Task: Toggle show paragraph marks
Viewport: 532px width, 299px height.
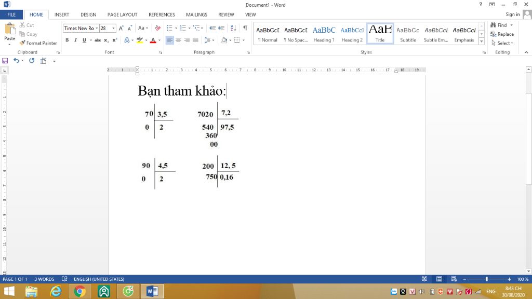Action: 245,28
